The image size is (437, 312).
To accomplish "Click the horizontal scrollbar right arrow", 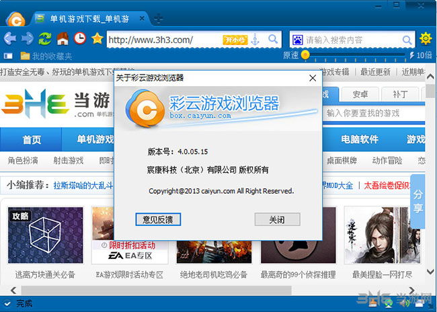I will pyautogui.click(x=411, y=290).
